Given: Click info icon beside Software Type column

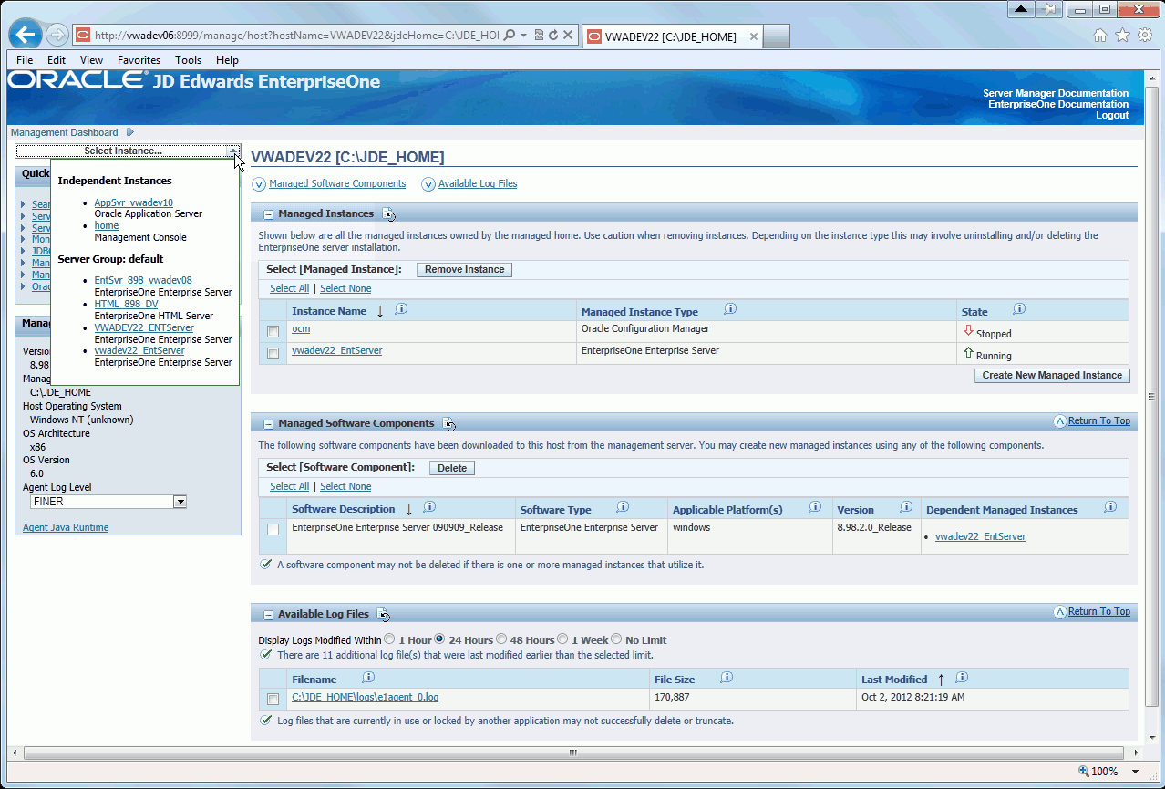Looking at the screenshot, I should click(x=623, y=508).
